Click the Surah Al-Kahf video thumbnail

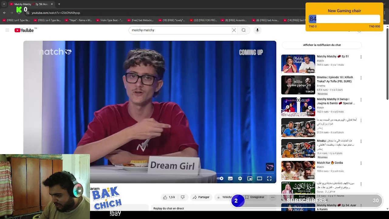(x=298, y=191)
